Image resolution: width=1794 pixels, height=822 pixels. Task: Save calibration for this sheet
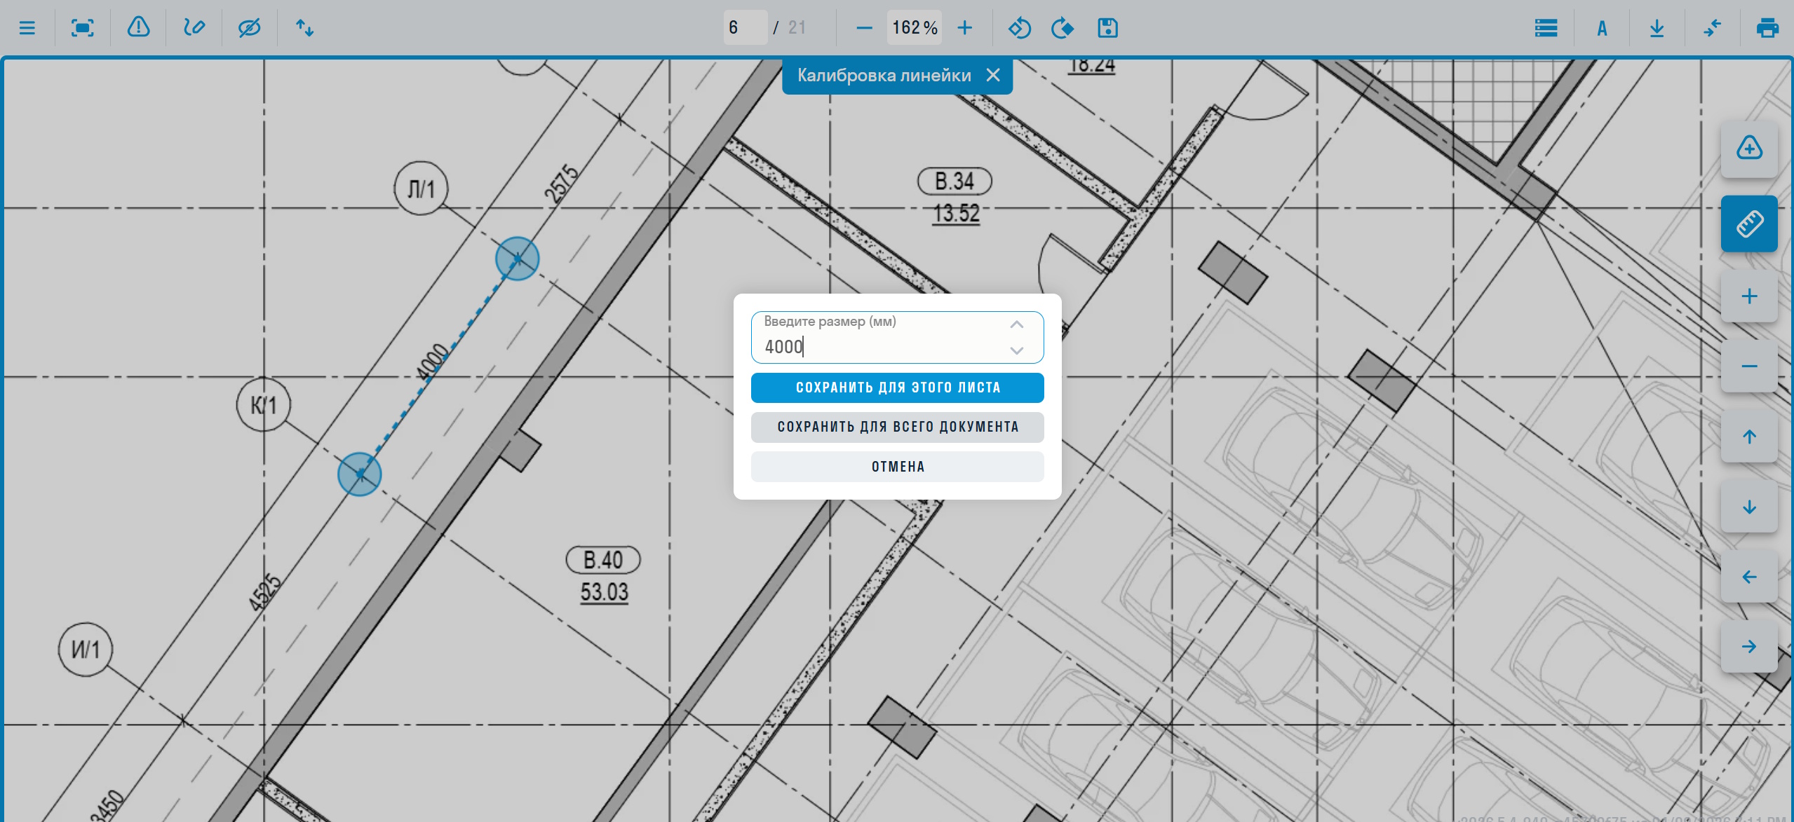[x=897, y=388]
